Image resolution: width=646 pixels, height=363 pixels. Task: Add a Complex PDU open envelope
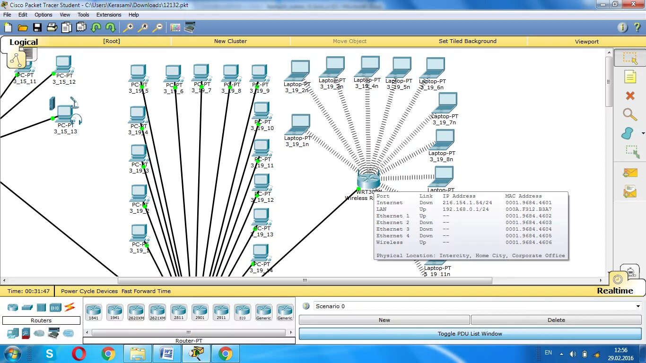(630, 191)
